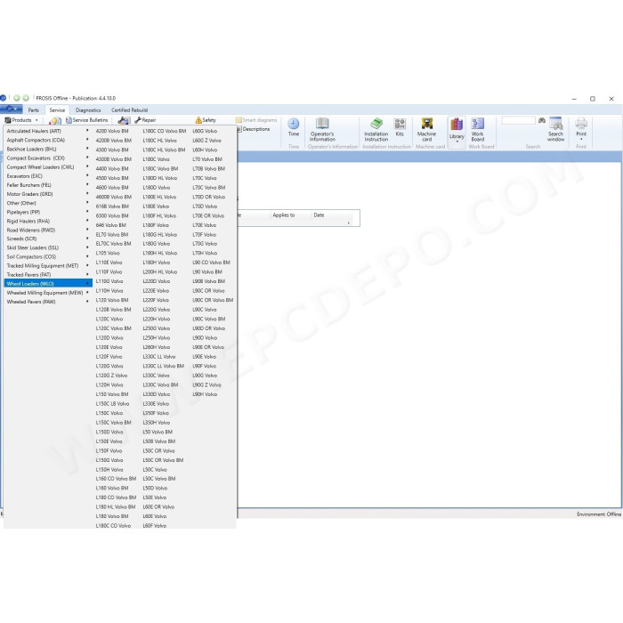Switch to the Certified Rebuild tab
The image size is (623, 623).
point(130,110)
